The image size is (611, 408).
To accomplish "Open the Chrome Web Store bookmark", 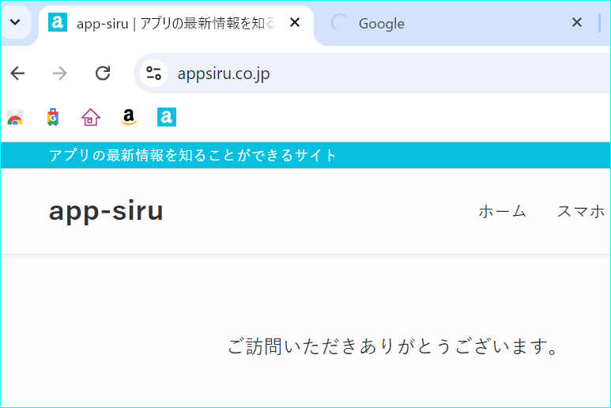I will coord(15,117).
